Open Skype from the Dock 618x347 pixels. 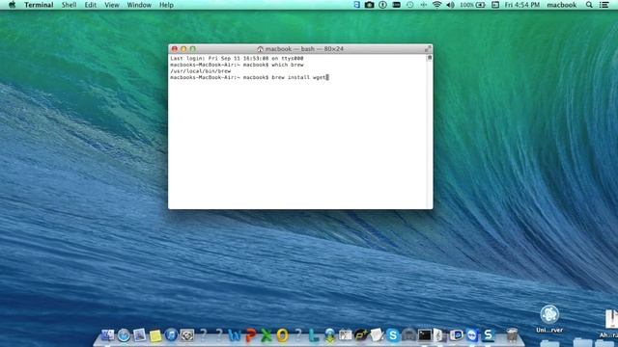point(393,335)
